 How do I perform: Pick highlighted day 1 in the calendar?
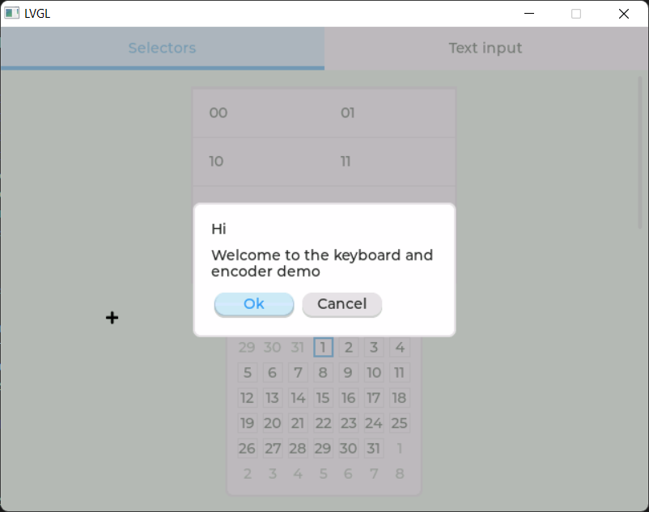coord(323,347)
